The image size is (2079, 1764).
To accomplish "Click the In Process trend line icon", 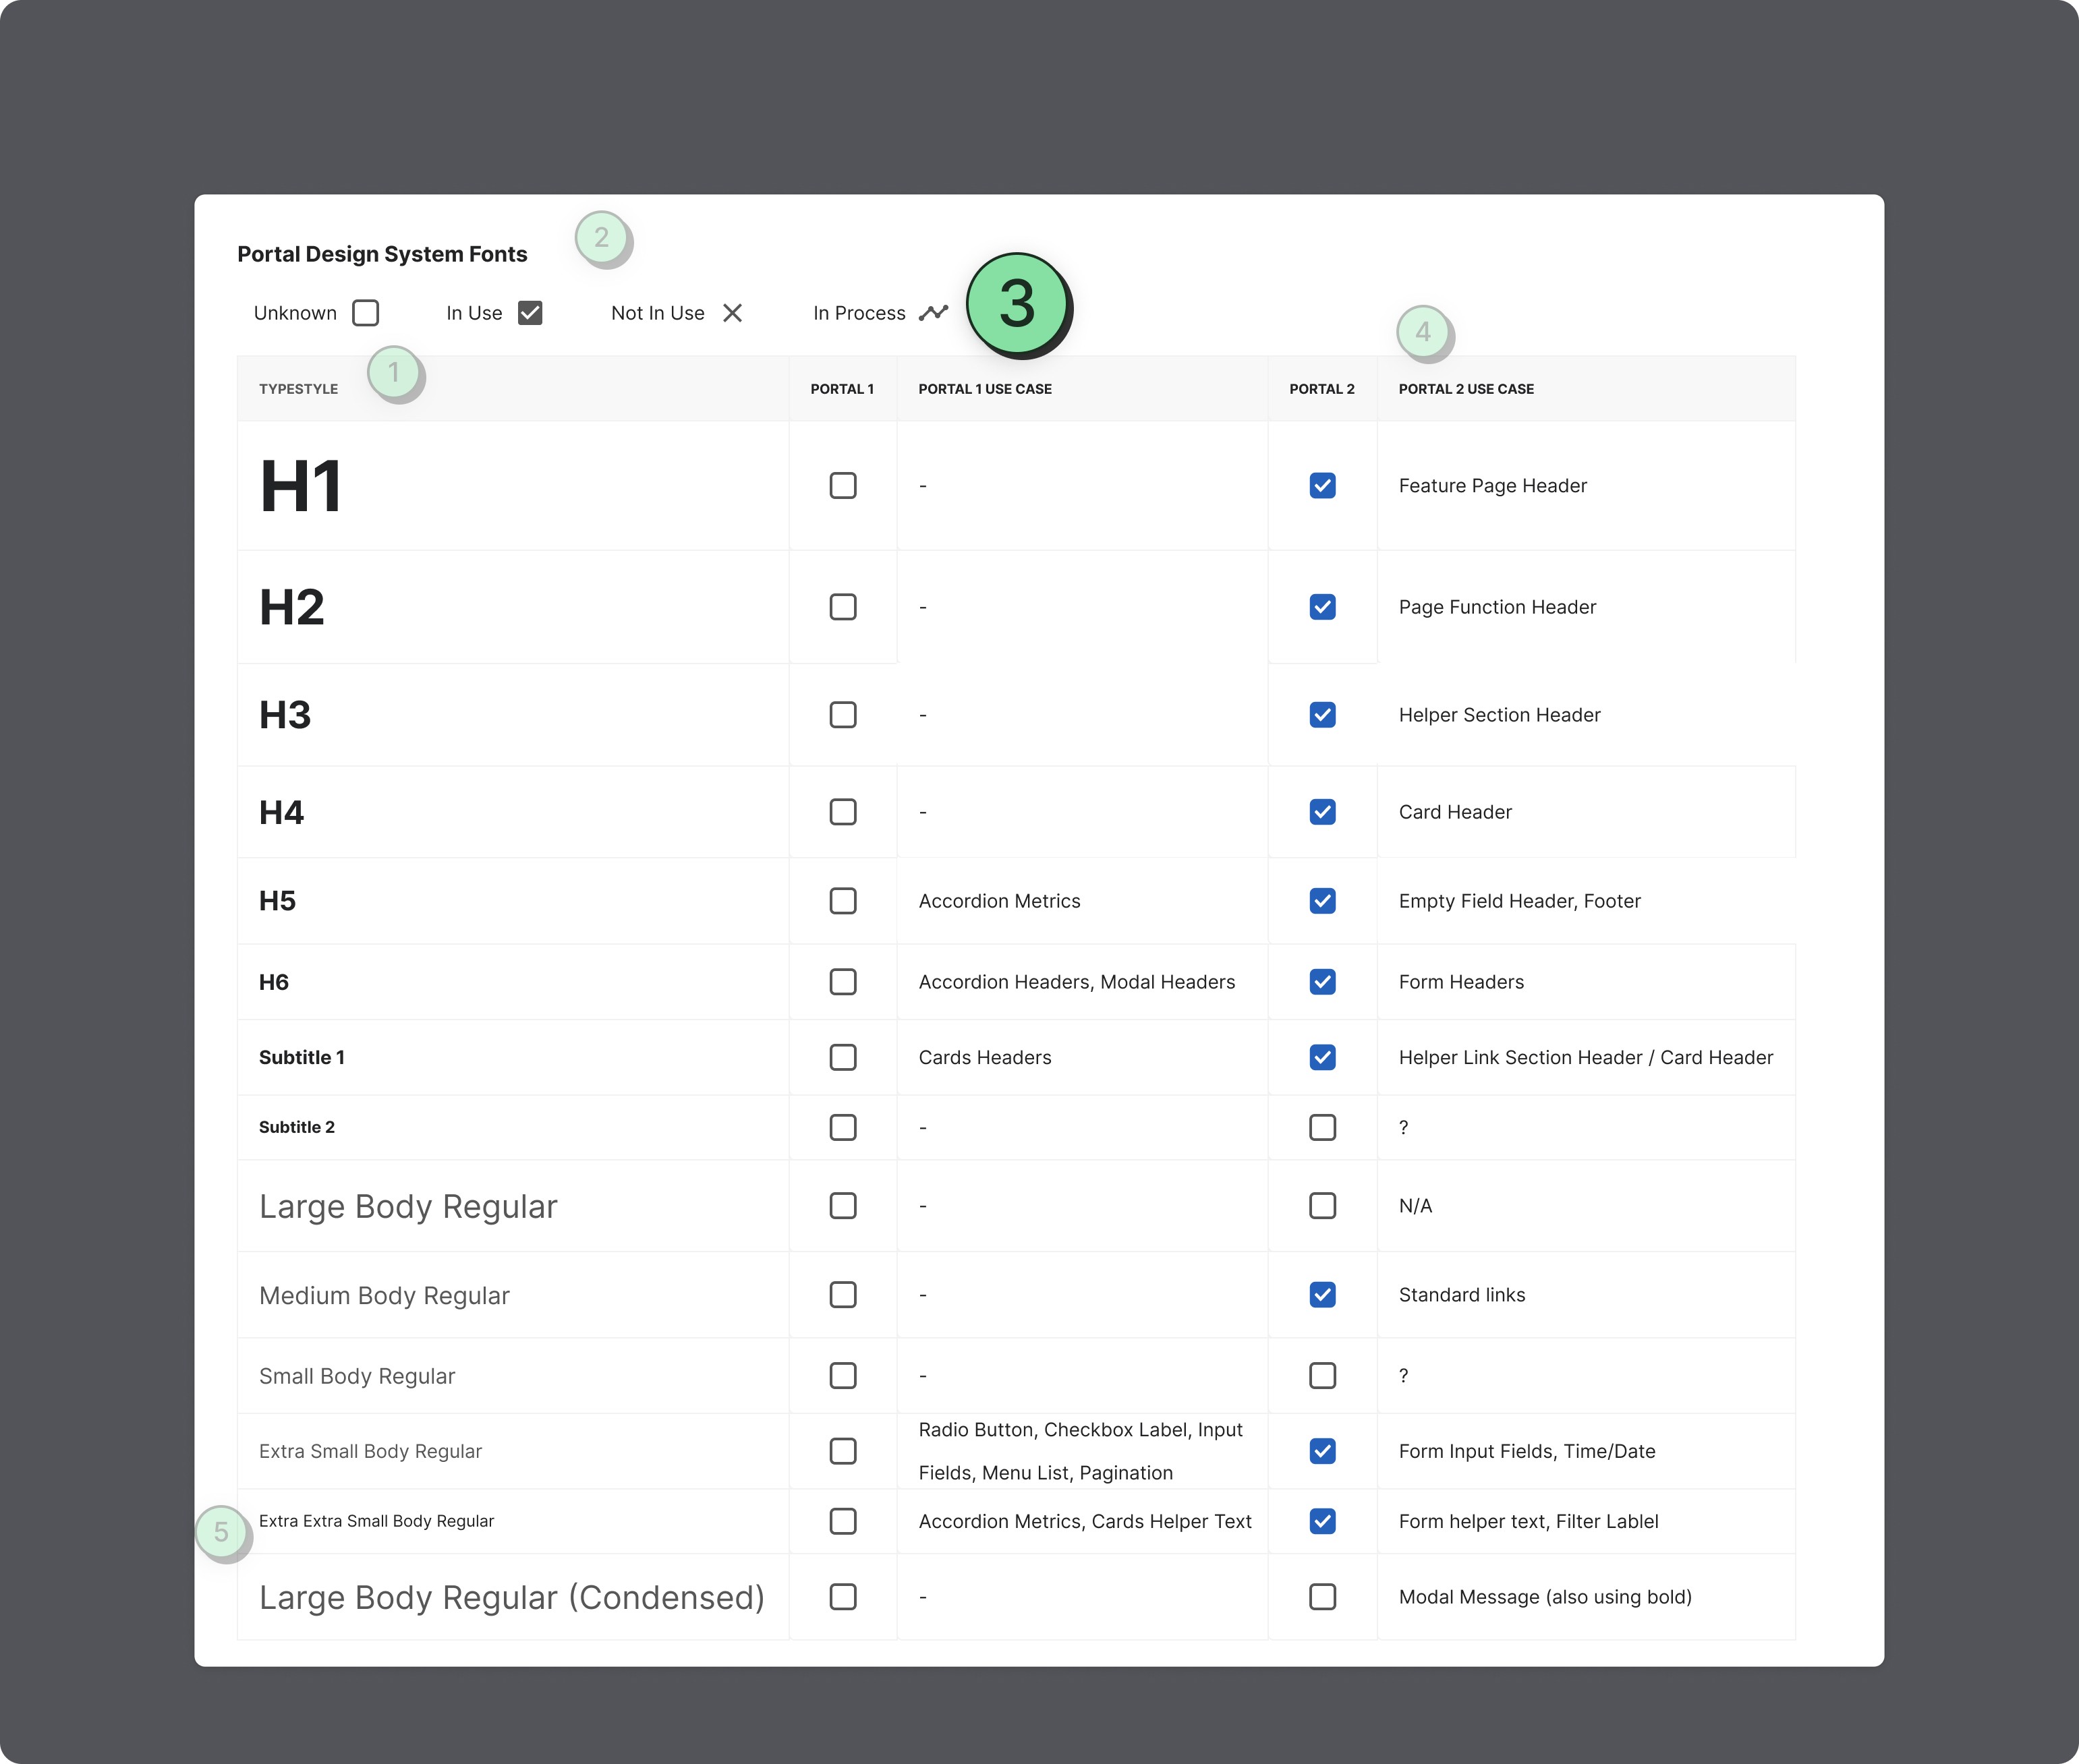I will coord(932,313).
